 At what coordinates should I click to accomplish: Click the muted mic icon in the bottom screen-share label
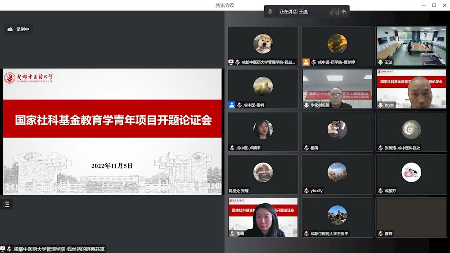(x=9, y=249)
